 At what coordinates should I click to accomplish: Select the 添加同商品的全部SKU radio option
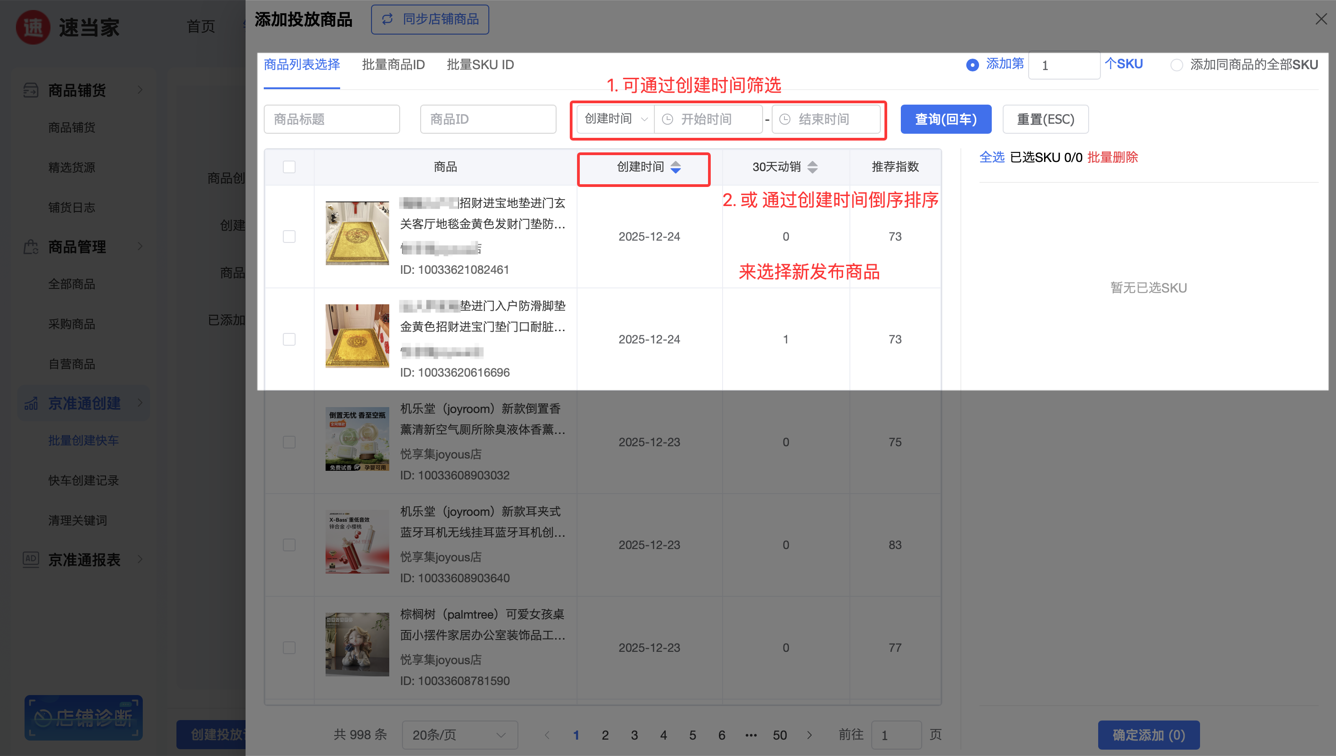tap(1176, 65)
